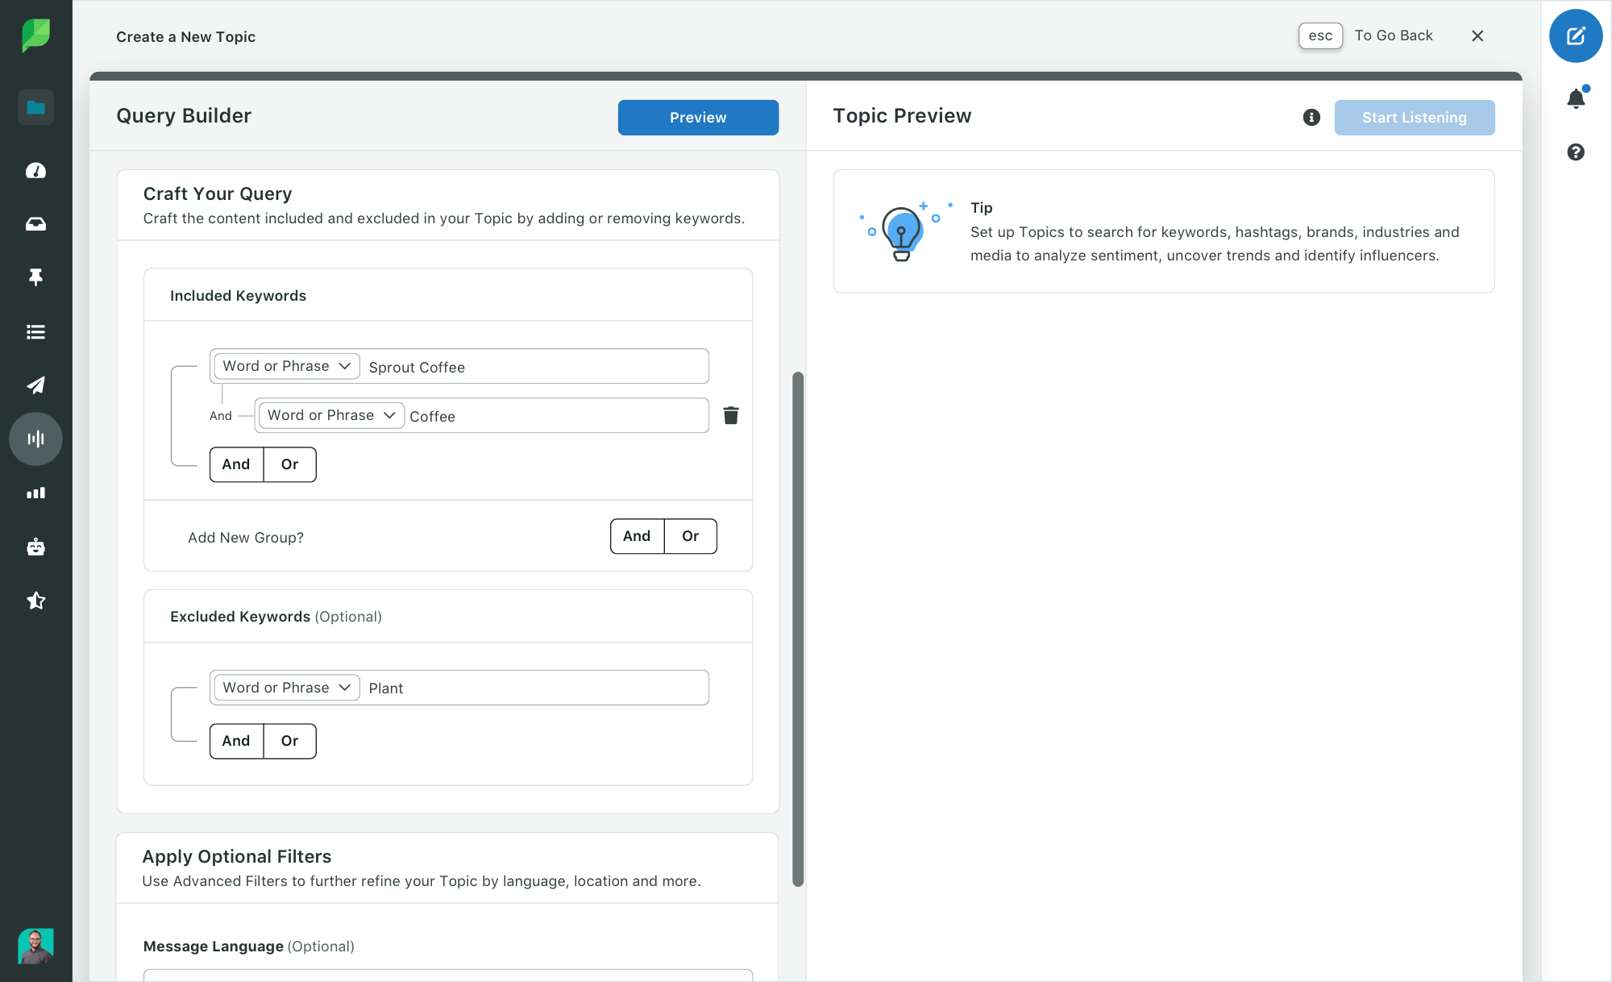Select the 'And' option for Add New Group
Viewport: 1612px width, 982px height.
(x=637, y=535)
